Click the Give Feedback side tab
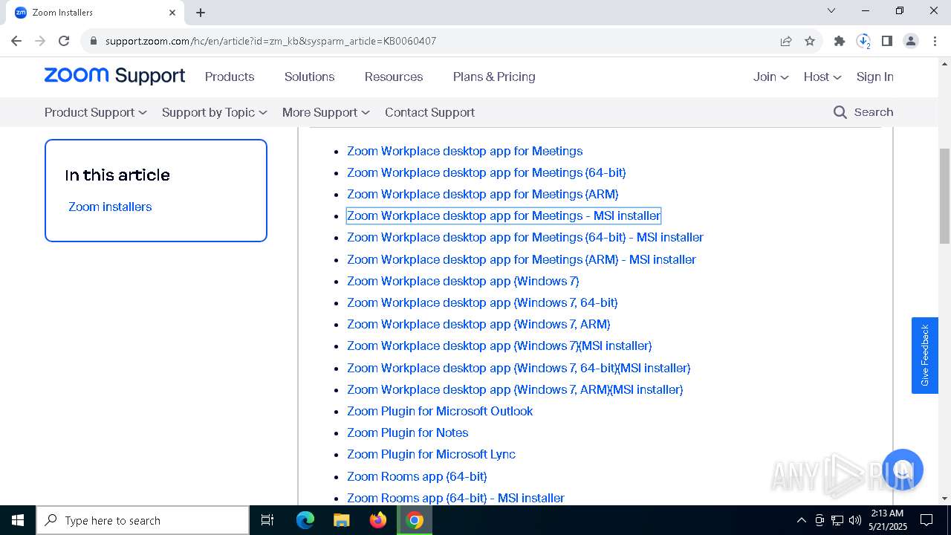Viewport: 951px width, 535px height. pos(925,355)
